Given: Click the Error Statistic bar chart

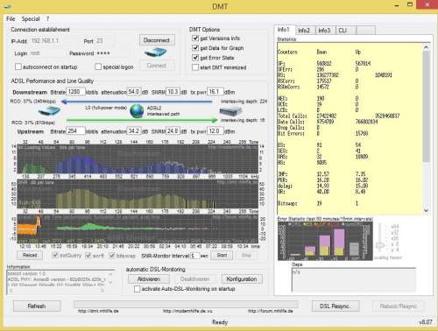Looking at the screenshot, I should pyautogui.click(x=325, y=241).
